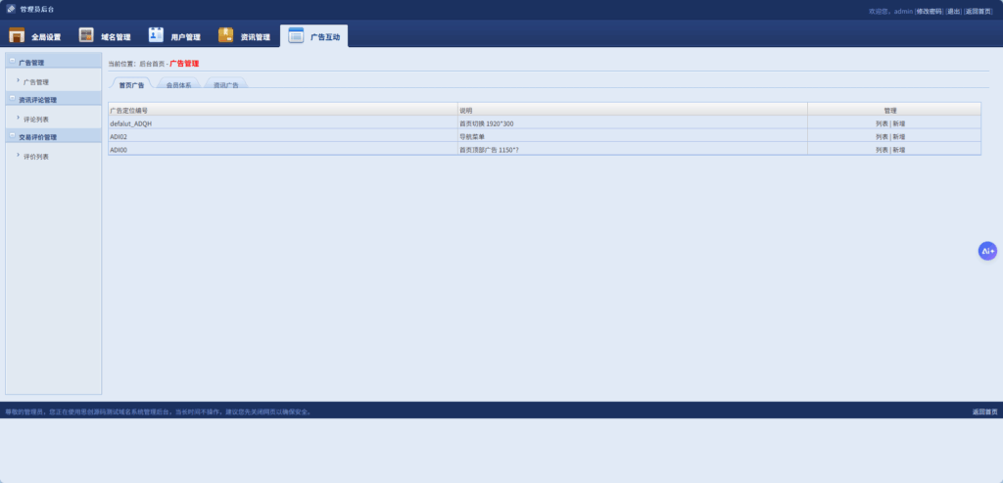Click the floating AI+ assistant button

[x=987, y=251]
